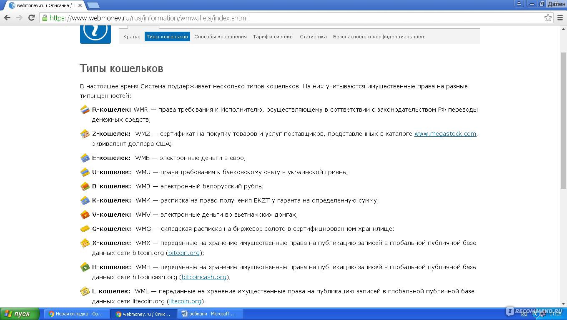The image size is (567, 320).
Task: Select the Типы кошельков tab
Action: click(167, 37)
